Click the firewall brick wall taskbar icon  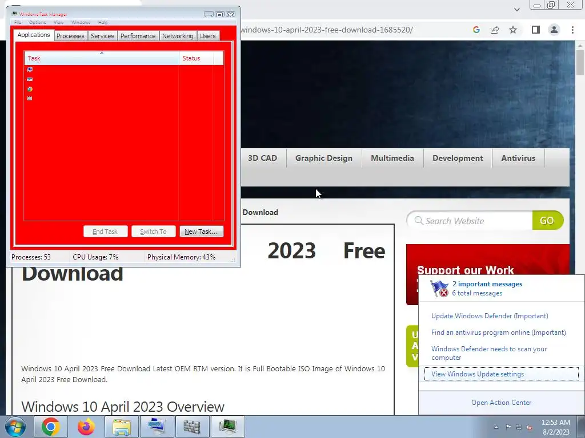192,427
